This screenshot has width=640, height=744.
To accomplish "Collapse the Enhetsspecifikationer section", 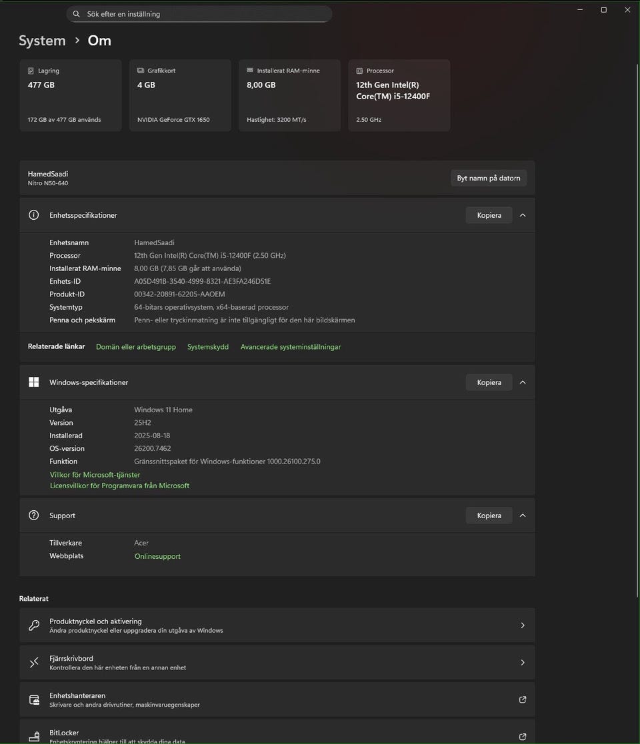I will (x=523, y=215).
